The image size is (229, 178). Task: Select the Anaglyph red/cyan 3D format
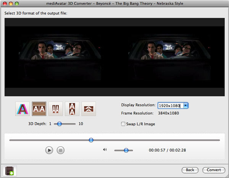pos(23,109)
